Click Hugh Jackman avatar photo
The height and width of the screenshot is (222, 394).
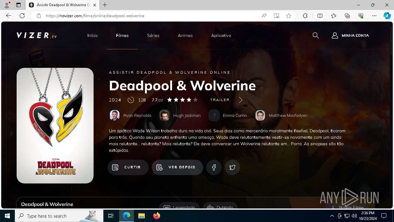pos(165,115)
